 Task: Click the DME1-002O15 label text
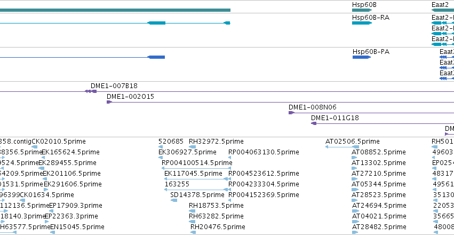130,97
